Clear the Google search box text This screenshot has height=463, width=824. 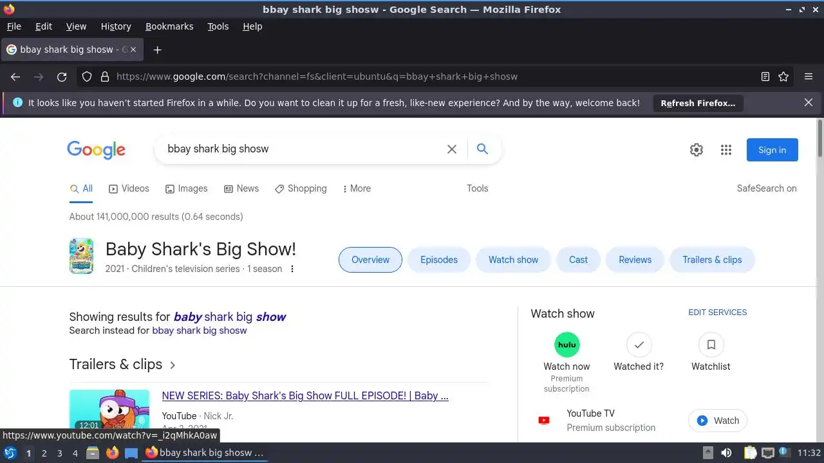(x=452, y=149)
